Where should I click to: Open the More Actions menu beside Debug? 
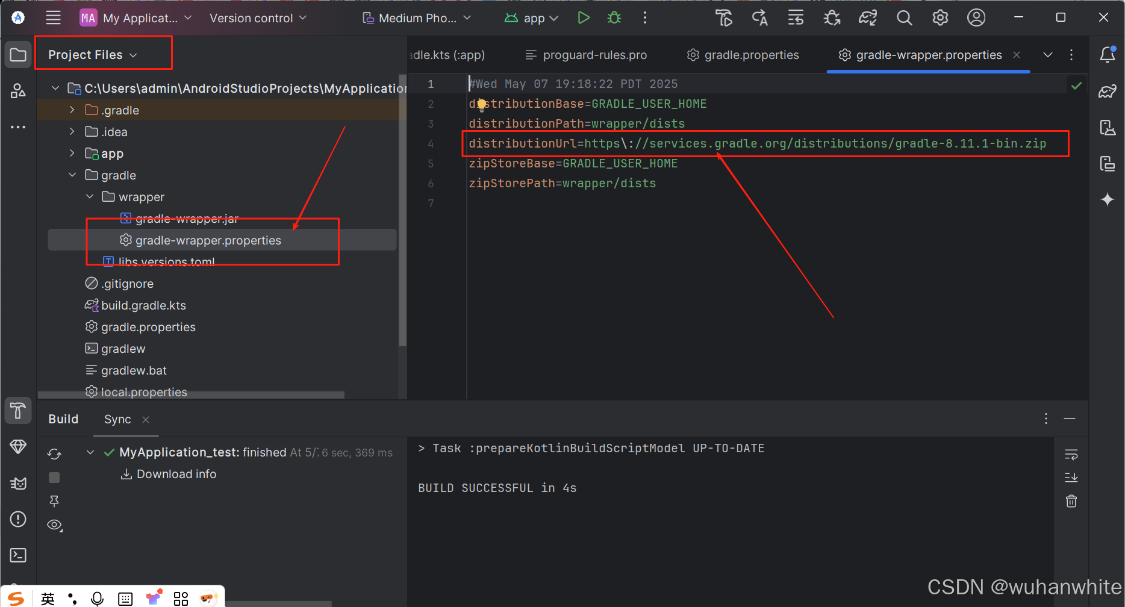645,18
